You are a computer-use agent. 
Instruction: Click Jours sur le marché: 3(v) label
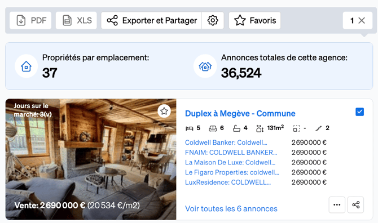coord(33,110)
